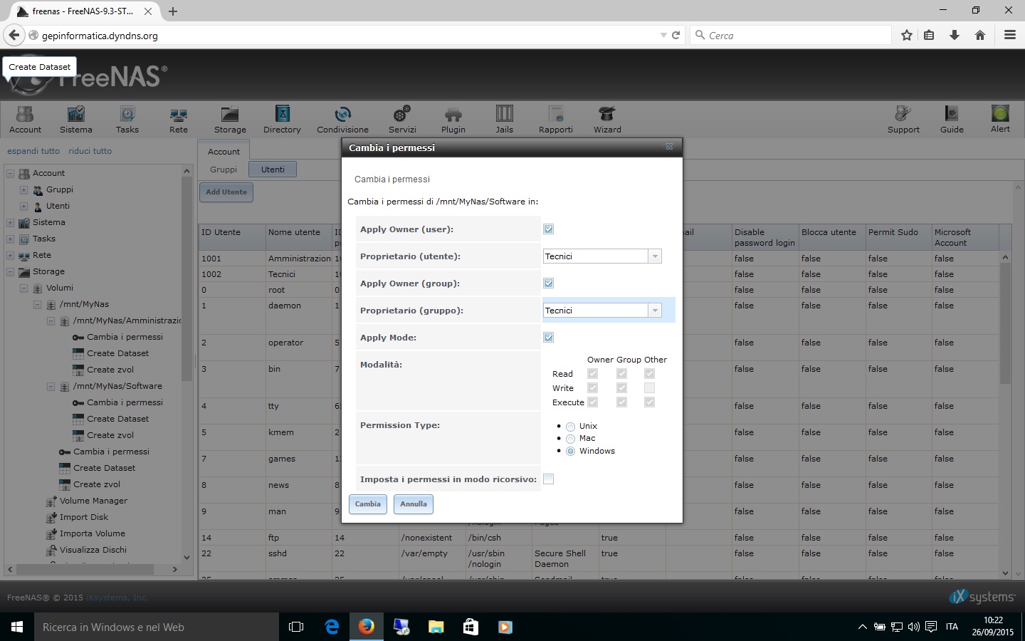Go to Firefox home page icon

pos(980,35)
